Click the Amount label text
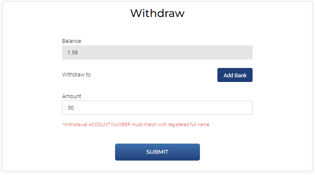Image resolution: width=315 pixels, height=175 pixels. click(71, 96)
